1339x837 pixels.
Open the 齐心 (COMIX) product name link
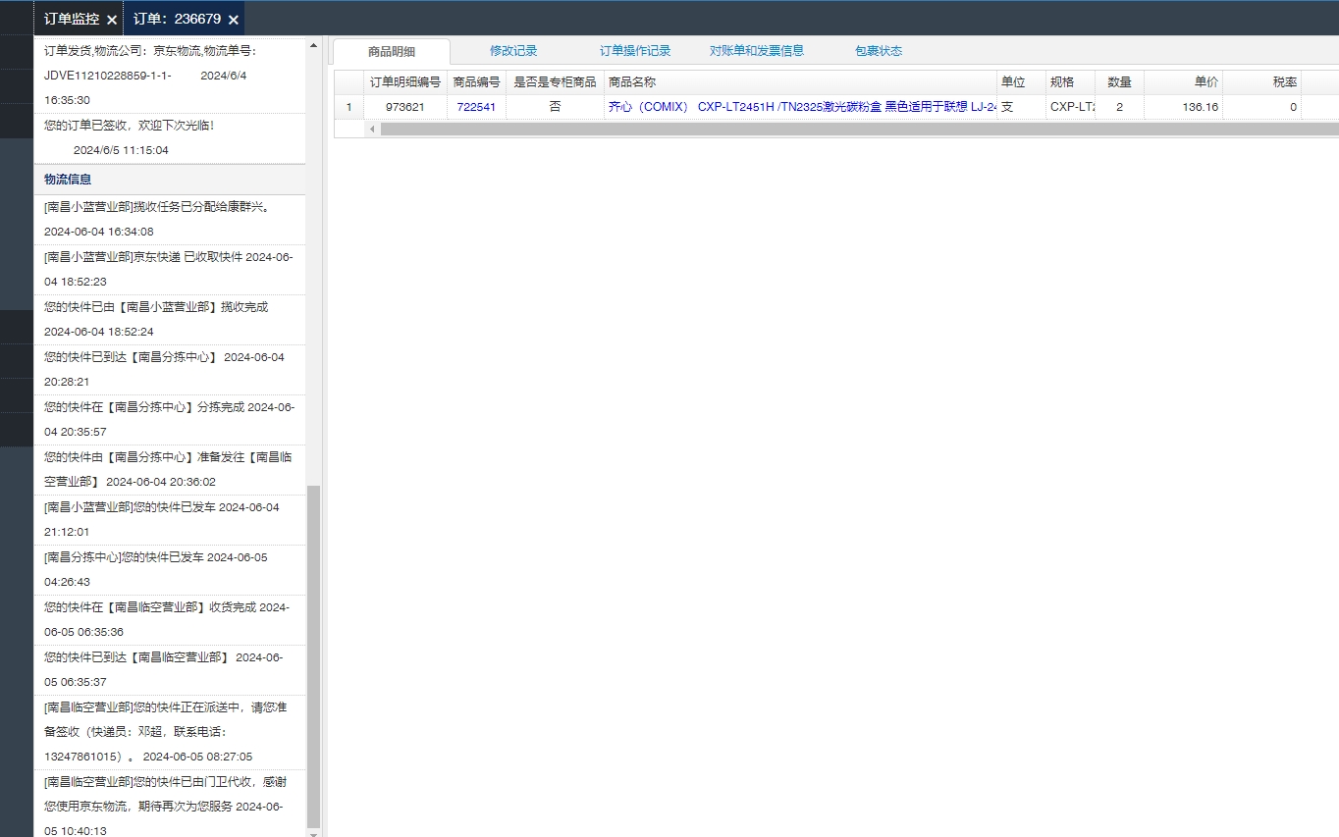tap(802, 107)
